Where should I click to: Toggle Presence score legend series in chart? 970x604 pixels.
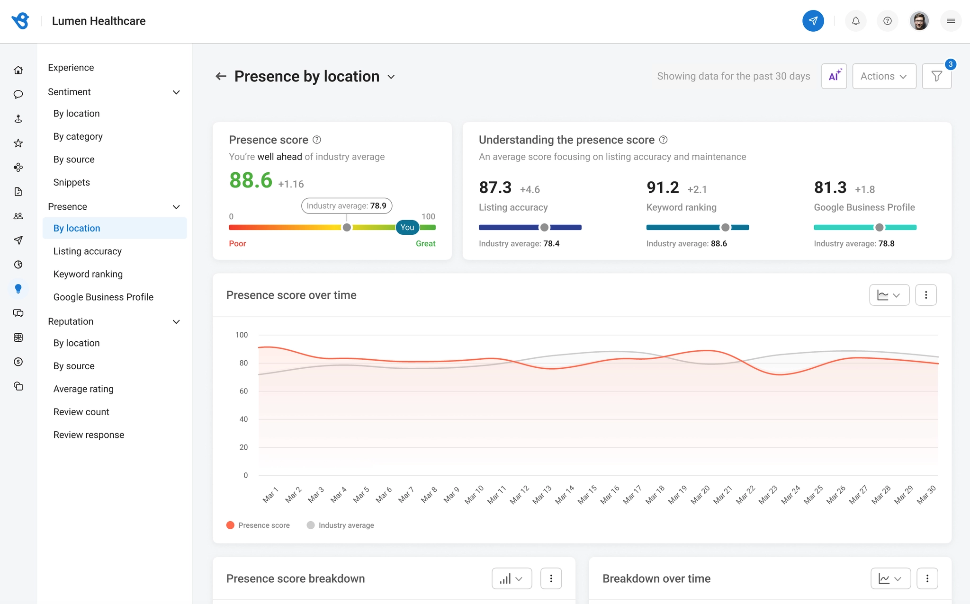point(258,525)
